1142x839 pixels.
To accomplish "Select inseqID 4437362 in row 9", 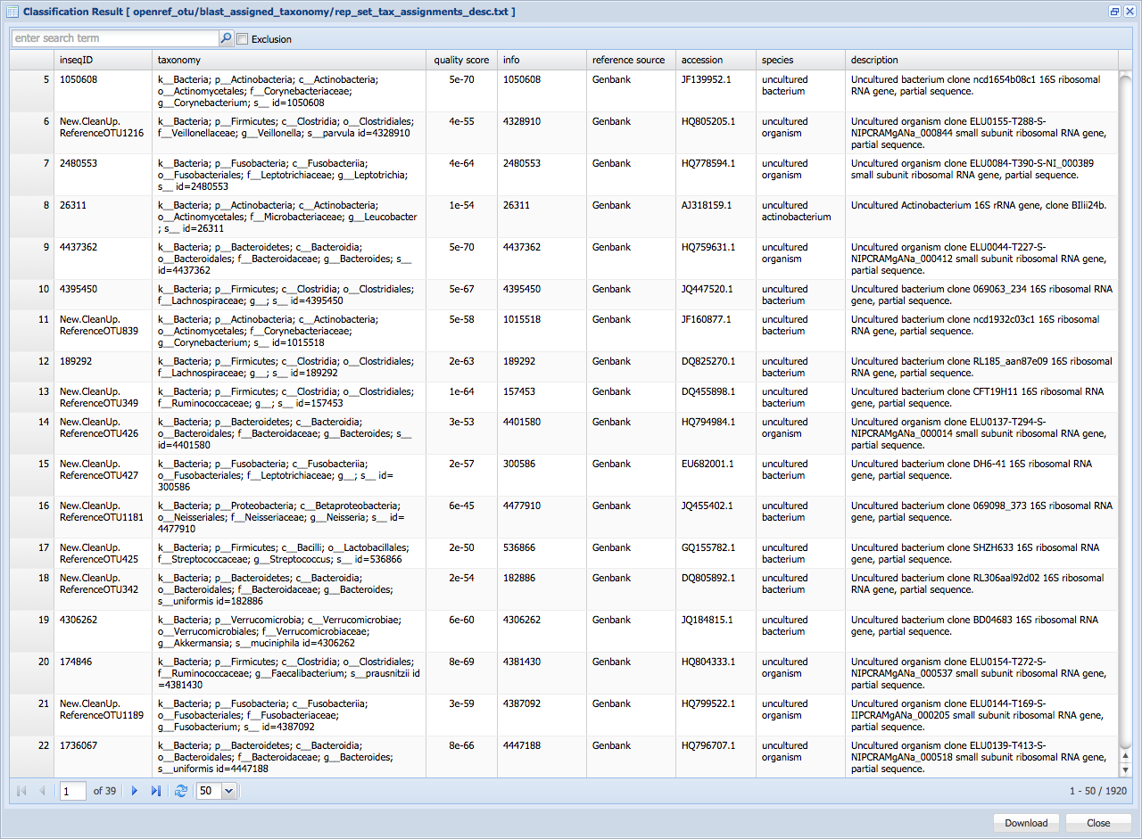I will (x=79, y=247).
